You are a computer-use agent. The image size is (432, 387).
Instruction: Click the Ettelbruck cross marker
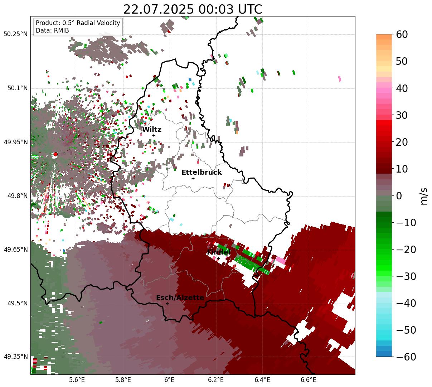[x=193, y=178]
